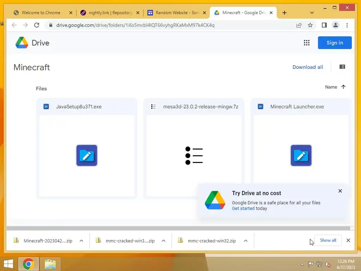Select the Minecraft - Google Drive tab
This screenshot has width=361, height=271.
coord(244,13)
